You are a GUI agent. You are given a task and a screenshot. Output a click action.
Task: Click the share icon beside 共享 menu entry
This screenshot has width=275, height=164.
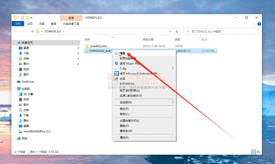(116, 79)
